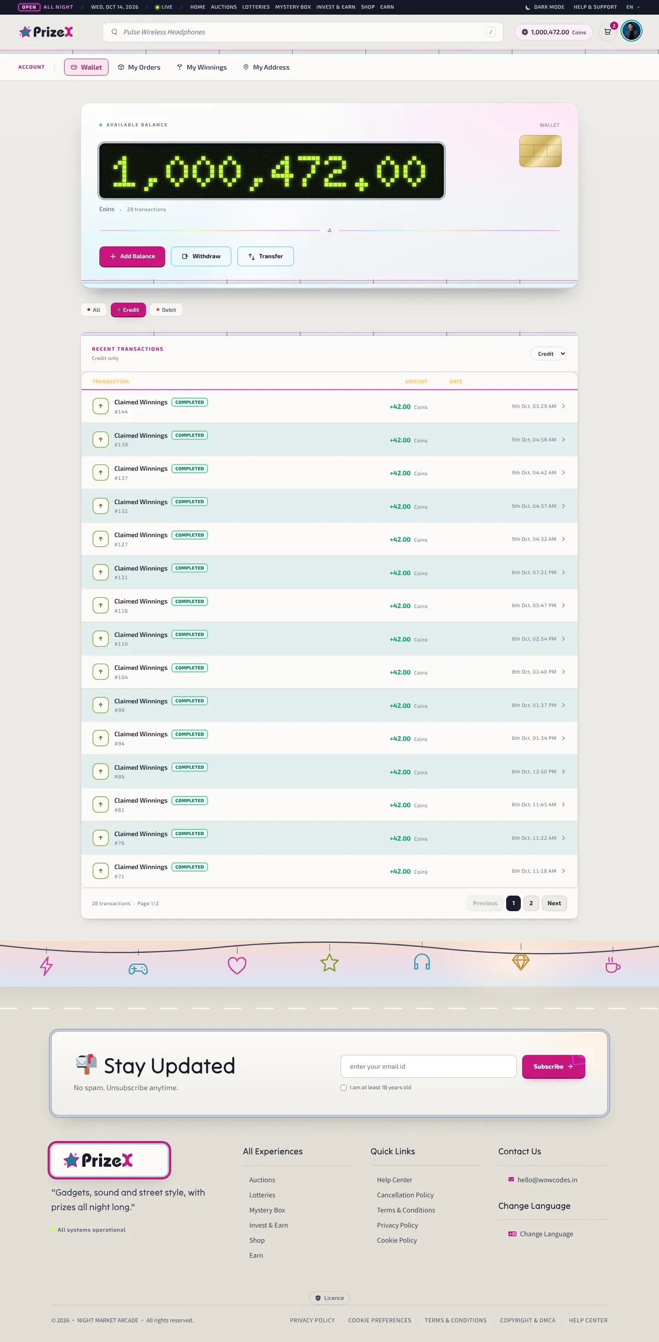Expand transaction #110 chevron
The image size is (659, 1342).
pos(563,639)
